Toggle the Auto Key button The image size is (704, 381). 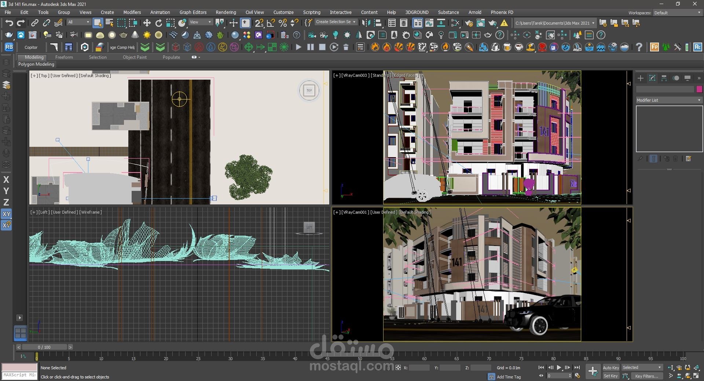pos(610,367)
